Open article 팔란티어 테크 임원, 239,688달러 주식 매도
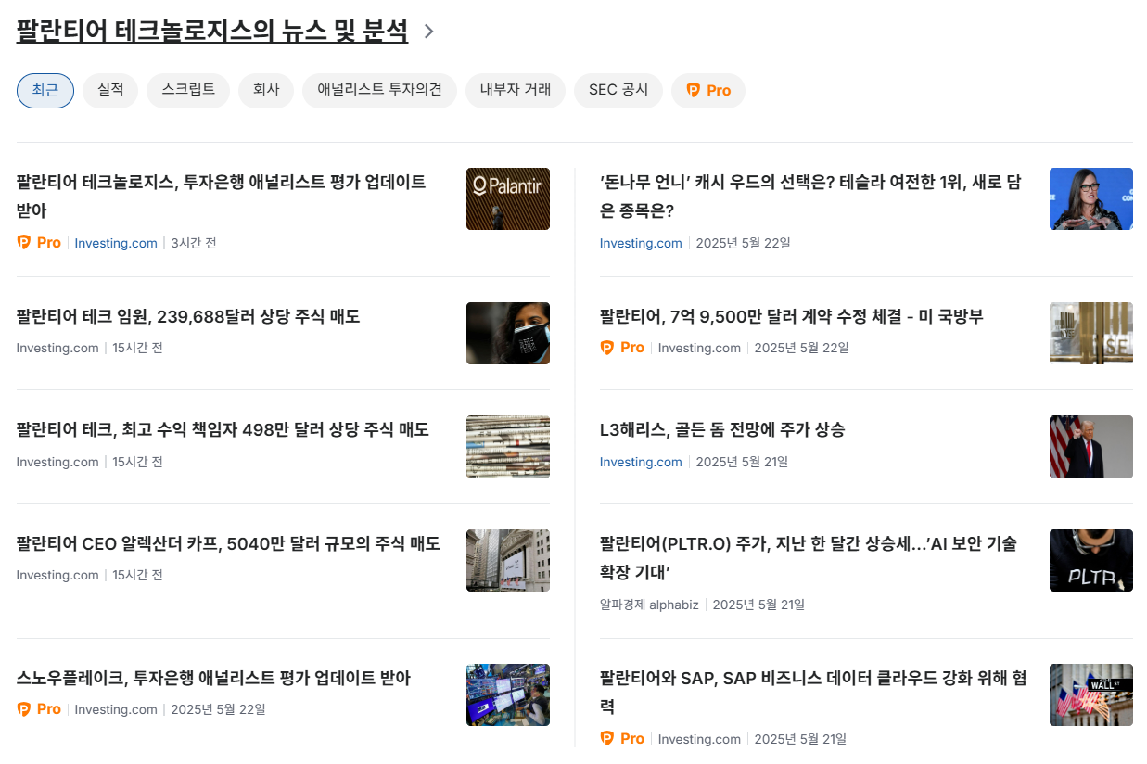Image resolution: width=1147 pixels, height=764 pixels. pos(188,317)
